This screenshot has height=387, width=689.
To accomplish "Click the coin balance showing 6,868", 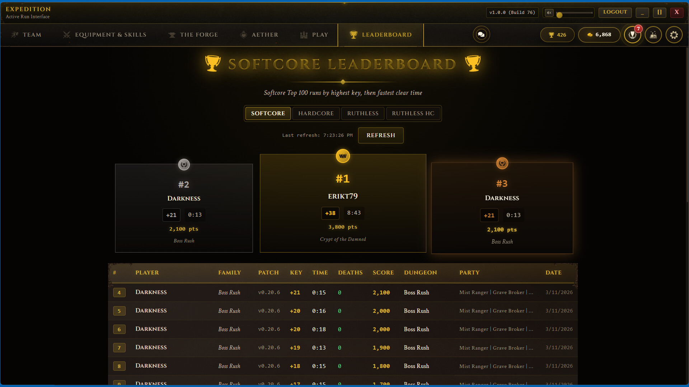I will [599, 35].
